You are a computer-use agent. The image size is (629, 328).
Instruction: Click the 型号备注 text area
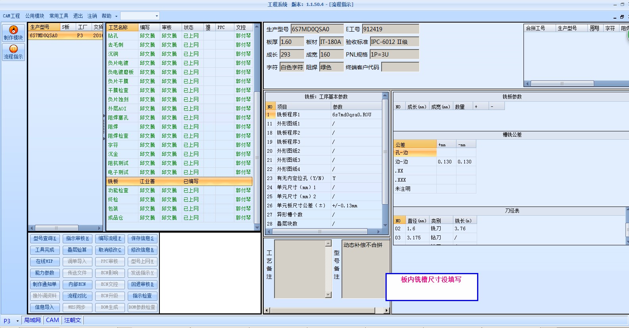pos(366,269)
